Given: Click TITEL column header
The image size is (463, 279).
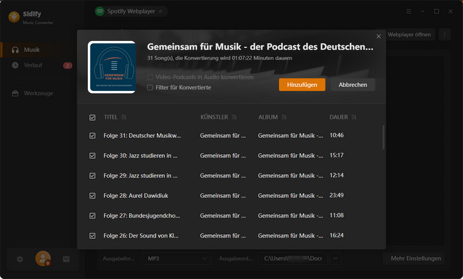Looking at the screenshot, I should (x=110, y=117).
